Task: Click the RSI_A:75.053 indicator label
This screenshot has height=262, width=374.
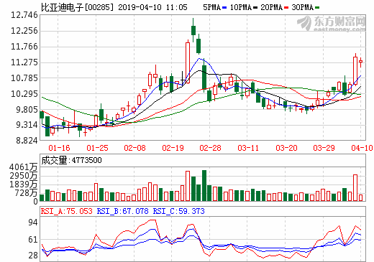Action: 66,211
